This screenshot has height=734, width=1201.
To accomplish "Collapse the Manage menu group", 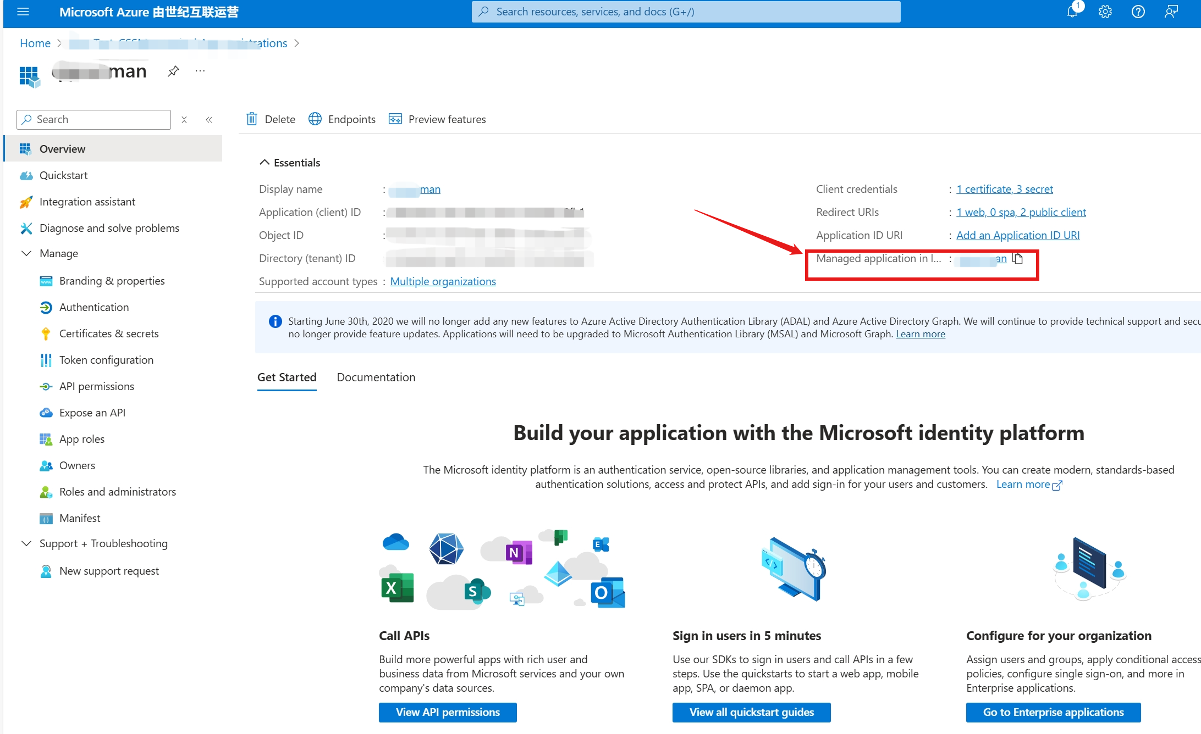I will tap(26, 253).
